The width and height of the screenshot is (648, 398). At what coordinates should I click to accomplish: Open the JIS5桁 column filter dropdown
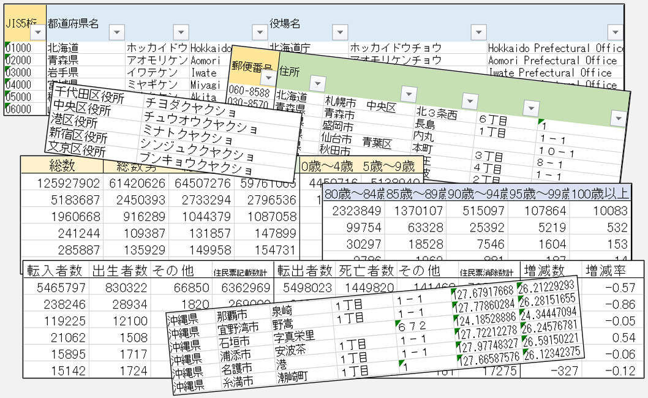tap(38, 32)
